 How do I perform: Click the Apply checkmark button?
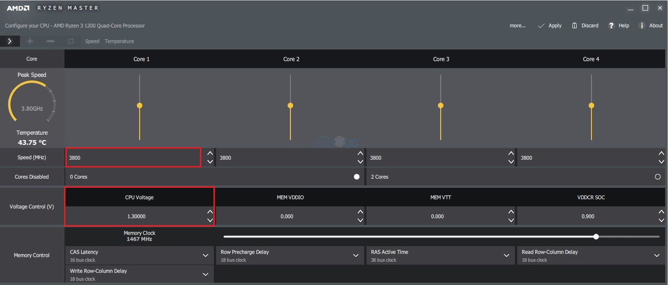[x=550, y=25]
